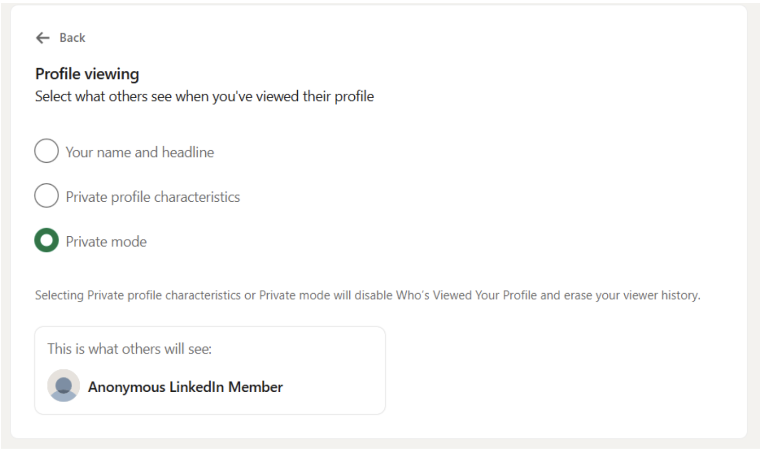761x453 pixels.
Task: Click the Private mode label text
Action: [106, 241]
